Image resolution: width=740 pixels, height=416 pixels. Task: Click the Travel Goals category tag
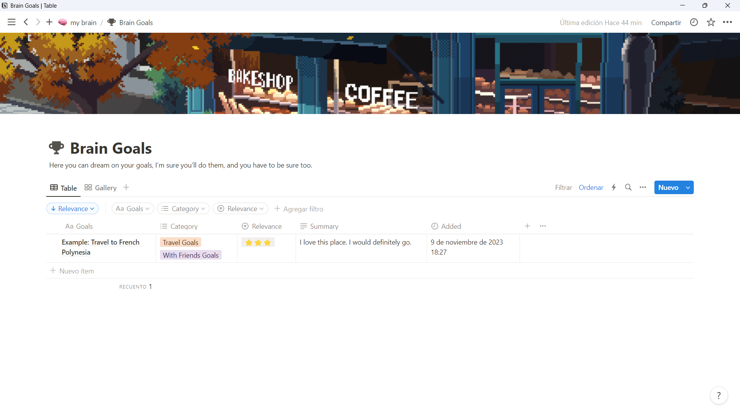[x=180, y=242]
